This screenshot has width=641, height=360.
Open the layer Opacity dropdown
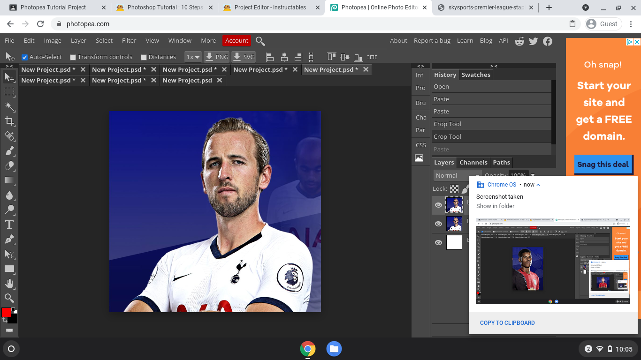click(x=532, y=175)
